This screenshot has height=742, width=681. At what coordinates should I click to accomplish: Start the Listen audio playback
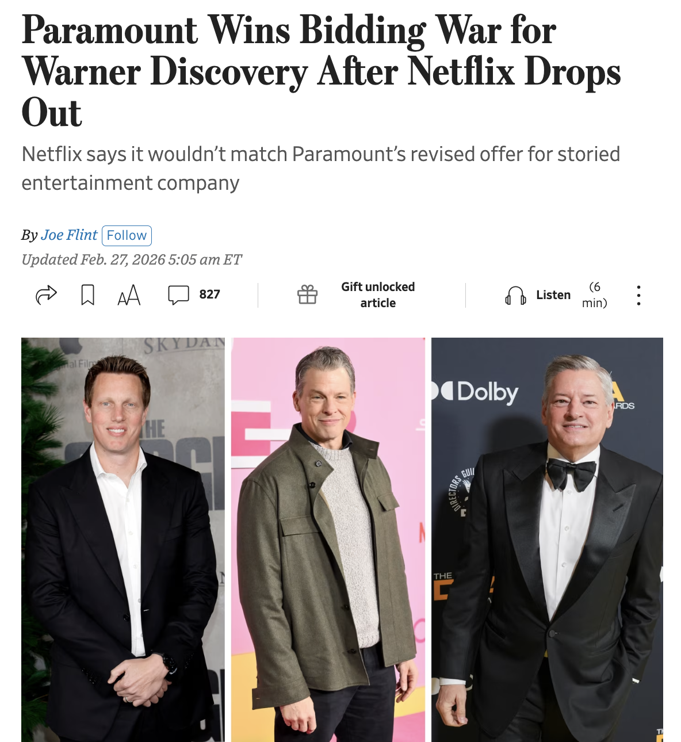pyautogui.click(x=553, y=295)
